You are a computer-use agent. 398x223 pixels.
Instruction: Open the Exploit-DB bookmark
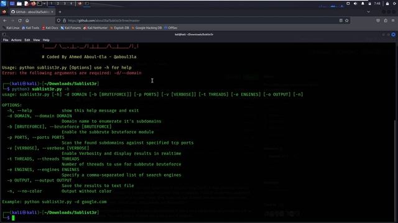click(x=119, y=28)
